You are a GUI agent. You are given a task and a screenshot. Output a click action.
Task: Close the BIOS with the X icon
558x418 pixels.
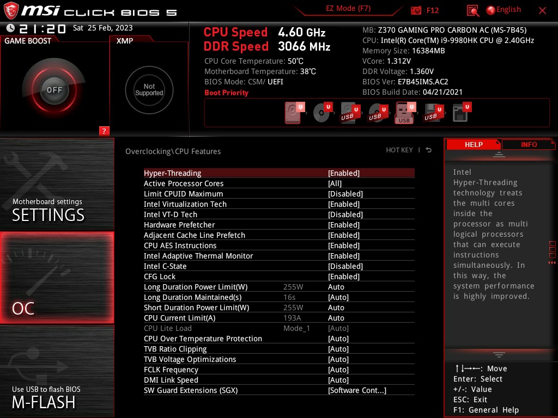coord(542,11)
